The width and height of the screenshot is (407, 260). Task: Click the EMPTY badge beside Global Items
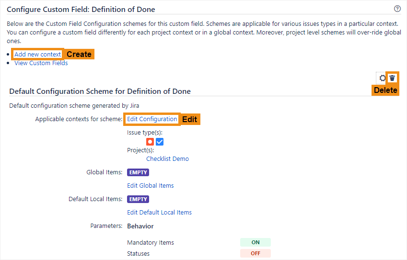point(138,172)
